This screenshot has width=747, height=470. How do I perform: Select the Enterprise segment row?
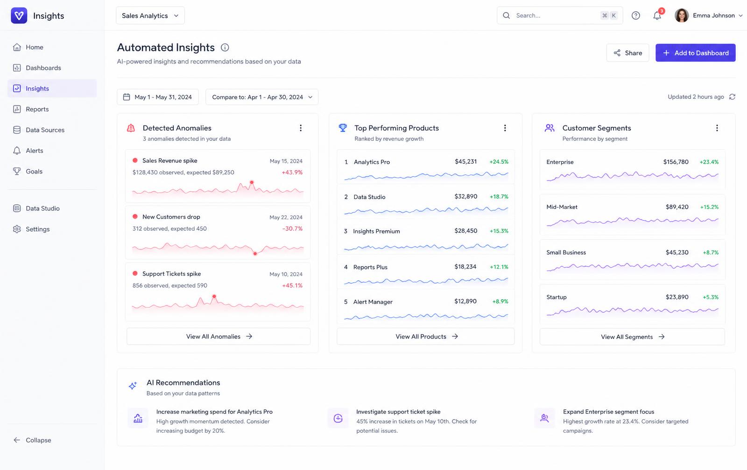tap(632, 170)
